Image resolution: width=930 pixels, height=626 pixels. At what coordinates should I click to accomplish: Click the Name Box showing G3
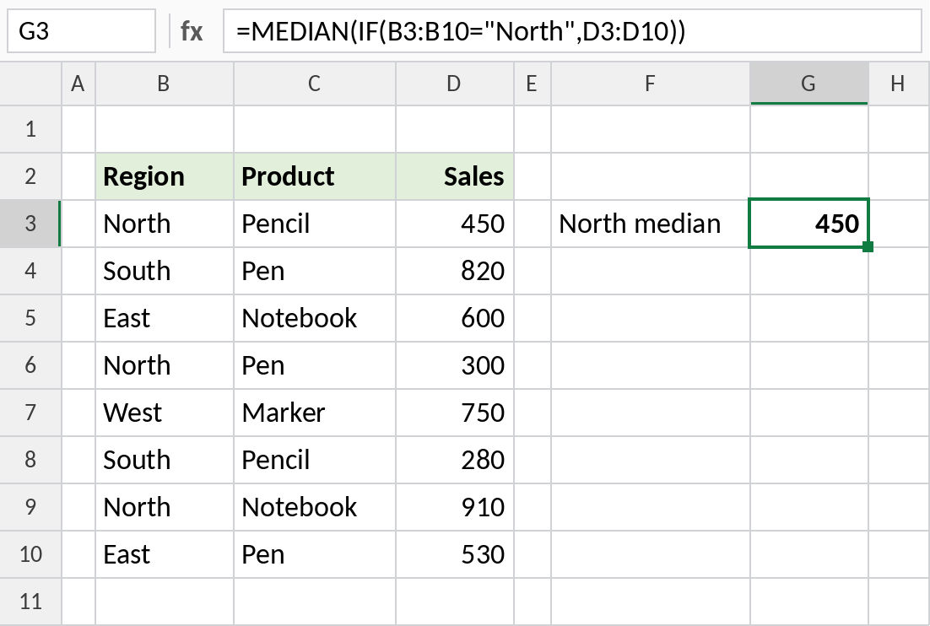point(81,31)
